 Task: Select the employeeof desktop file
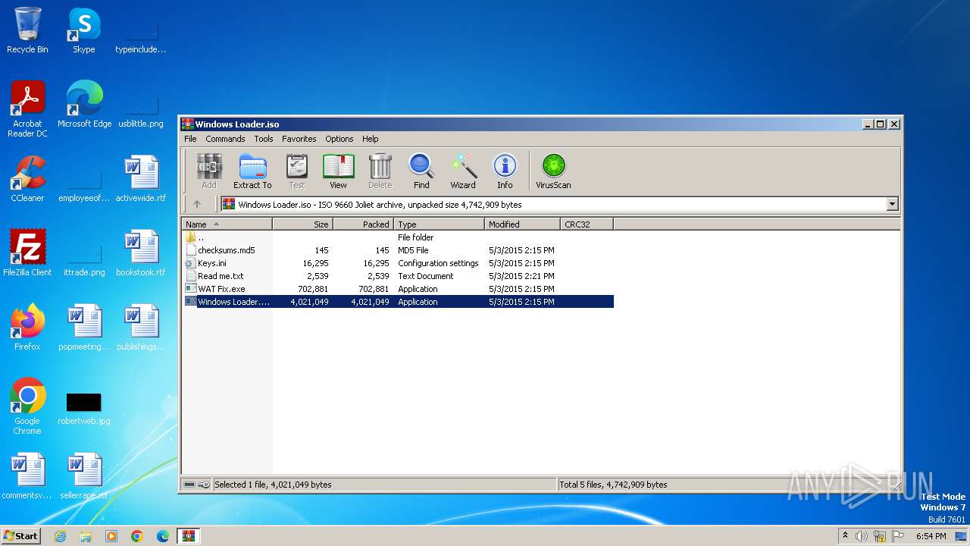point(84,184)
